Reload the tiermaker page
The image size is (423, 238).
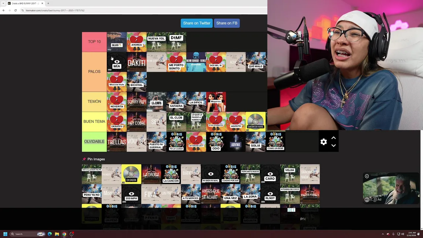(15, 10)
